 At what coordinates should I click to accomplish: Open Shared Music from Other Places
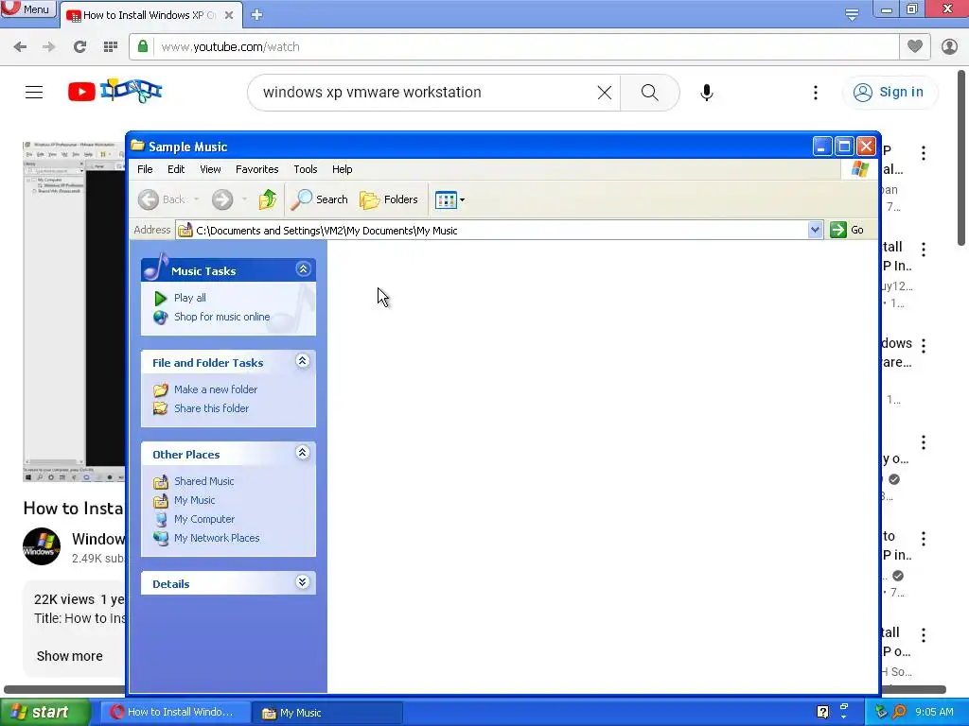coord(204,481)
